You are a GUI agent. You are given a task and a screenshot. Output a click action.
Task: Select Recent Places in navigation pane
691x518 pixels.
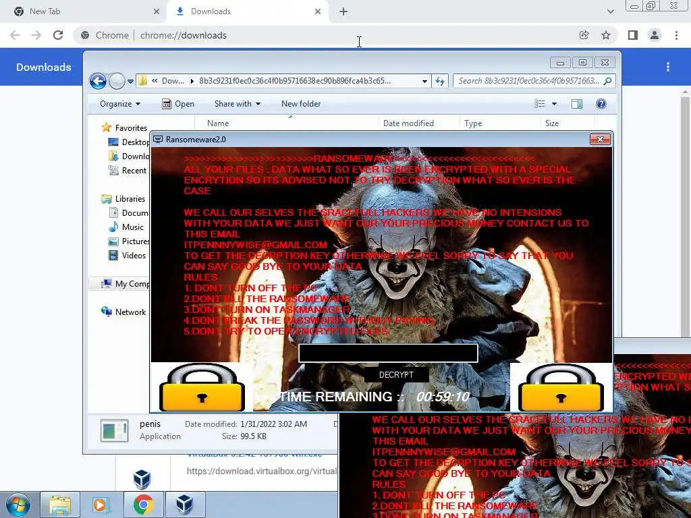coord(128,171)
